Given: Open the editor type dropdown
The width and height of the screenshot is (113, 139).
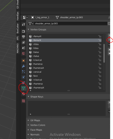Looking at the screenshot, I should 25,17.
